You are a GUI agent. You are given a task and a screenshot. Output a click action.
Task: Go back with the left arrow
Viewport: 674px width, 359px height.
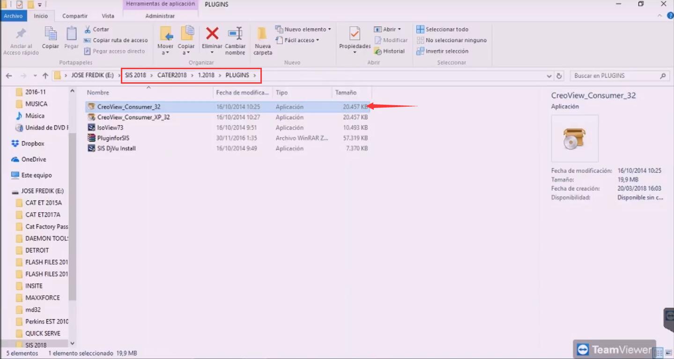point(9,76)
